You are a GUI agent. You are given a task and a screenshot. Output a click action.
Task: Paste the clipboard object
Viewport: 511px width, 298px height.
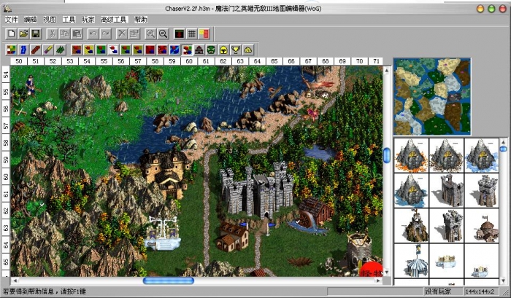pyautogui.click(x=77, y=34)
